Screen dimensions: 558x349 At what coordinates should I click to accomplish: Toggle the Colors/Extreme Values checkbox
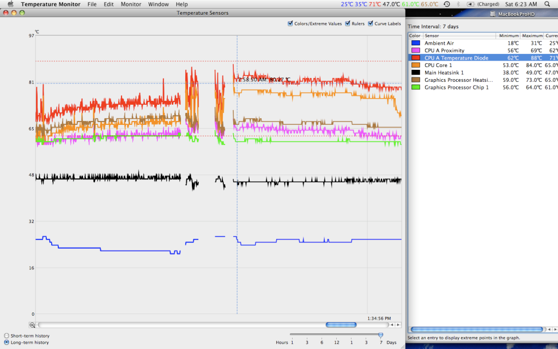pos(290,23)
